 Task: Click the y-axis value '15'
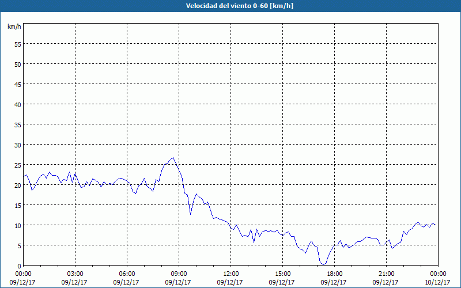click(x=18, y=206)
